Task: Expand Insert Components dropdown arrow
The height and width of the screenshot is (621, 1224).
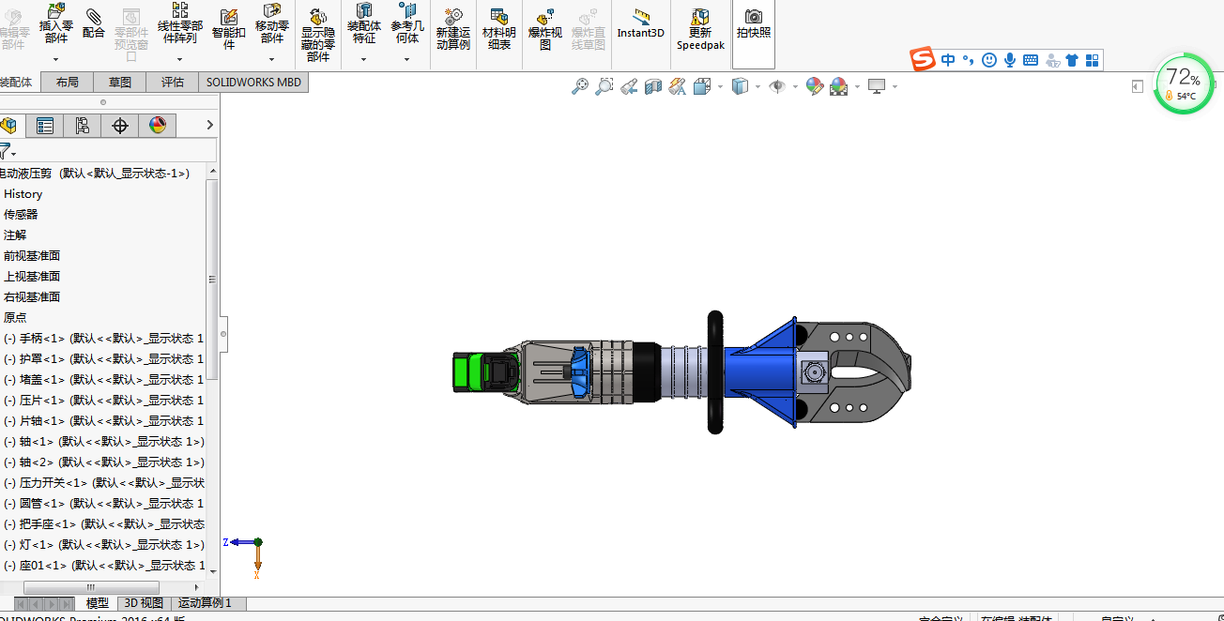Action: pos(56,59)
